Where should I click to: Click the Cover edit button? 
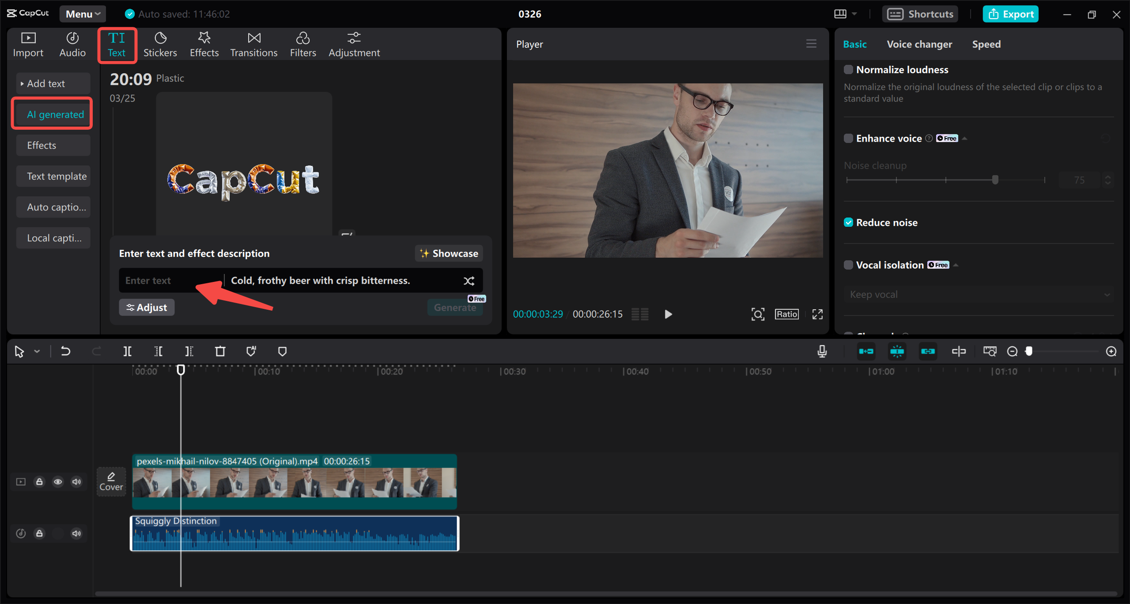tap(111, 481)
